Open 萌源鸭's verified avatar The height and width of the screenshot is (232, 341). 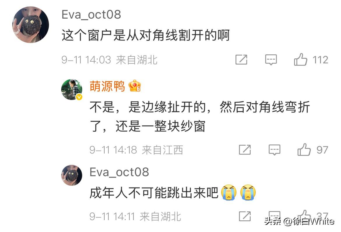pyautogui.click(x=72, y=90)
